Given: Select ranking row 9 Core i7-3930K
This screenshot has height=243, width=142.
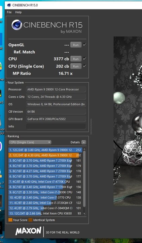Looking at the screenshot, I should tap(45, 192).
